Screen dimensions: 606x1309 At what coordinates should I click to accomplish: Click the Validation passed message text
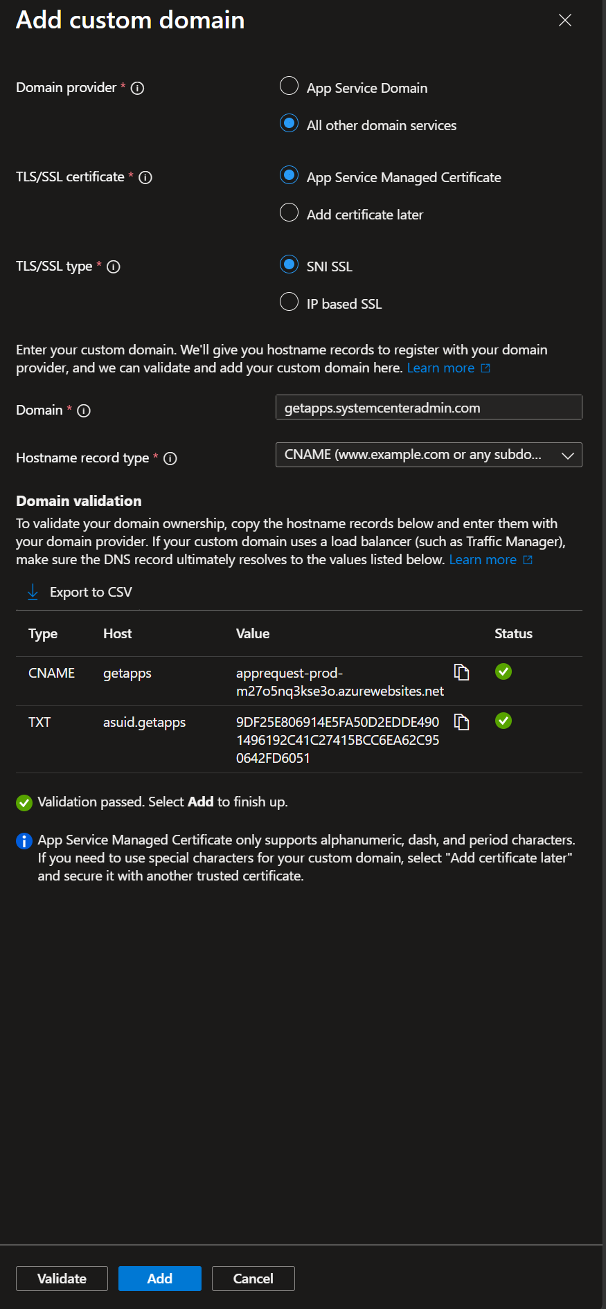pyautogui.click(x=163, y=802)
